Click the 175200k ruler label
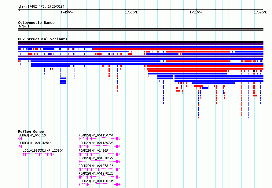 pyautogui.click(x=260, y=12)
